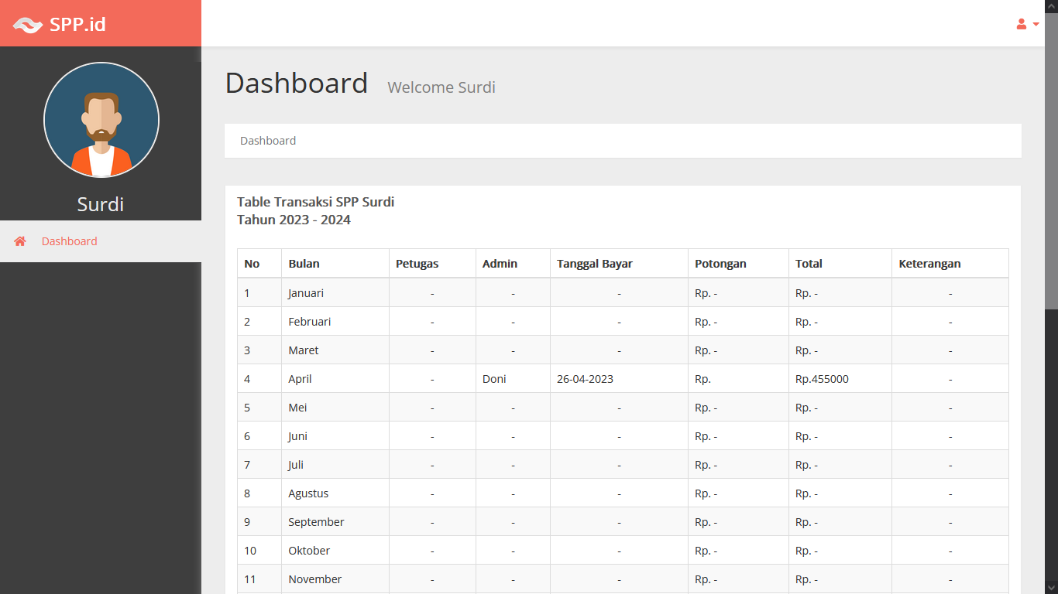This screenshot has height=594, width=1058.
Task: Click the Bulan column header
Action: click(304, 264)
